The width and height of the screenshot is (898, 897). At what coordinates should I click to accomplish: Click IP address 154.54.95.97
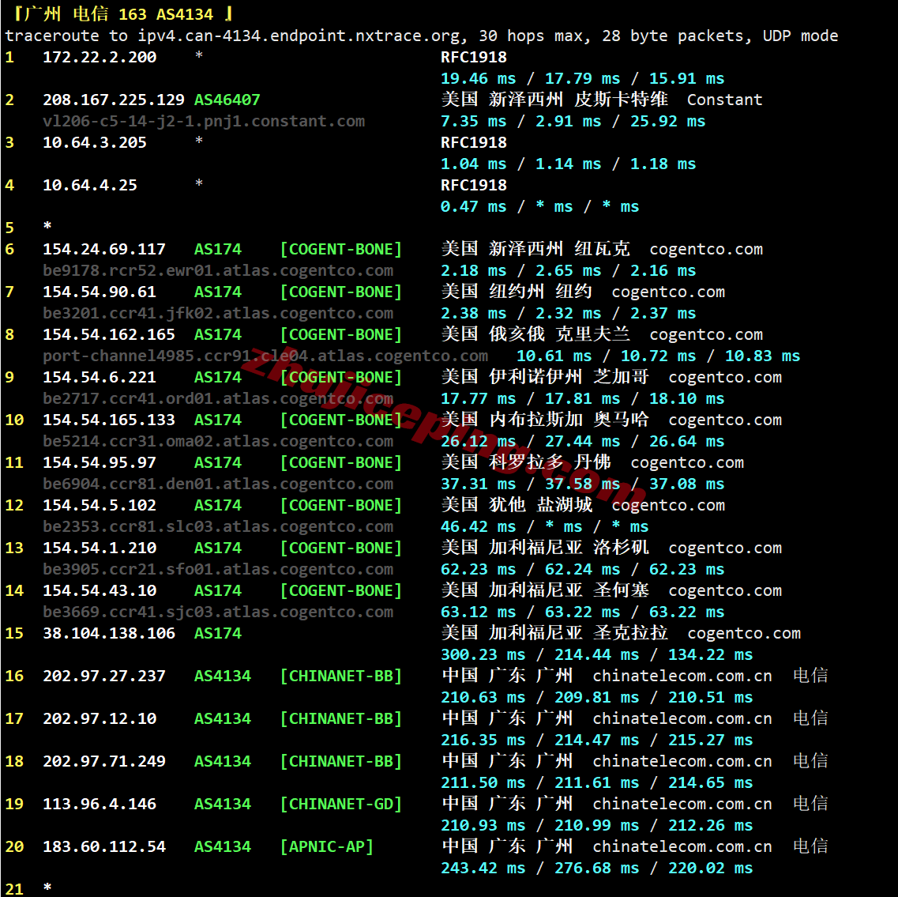[x=99, y=462]
